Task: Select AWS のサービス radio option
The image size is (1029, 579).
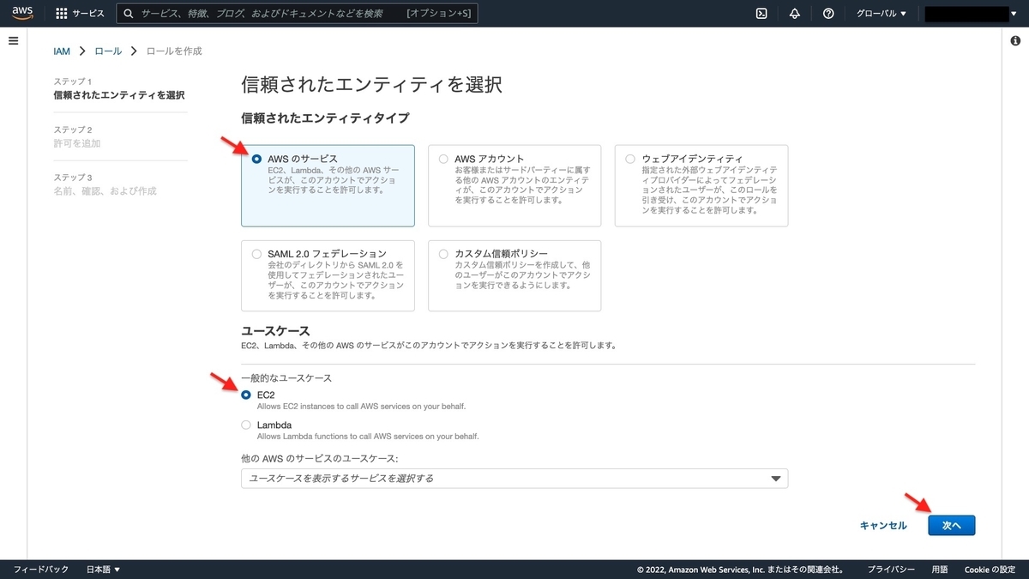Action: pos(256,159)
